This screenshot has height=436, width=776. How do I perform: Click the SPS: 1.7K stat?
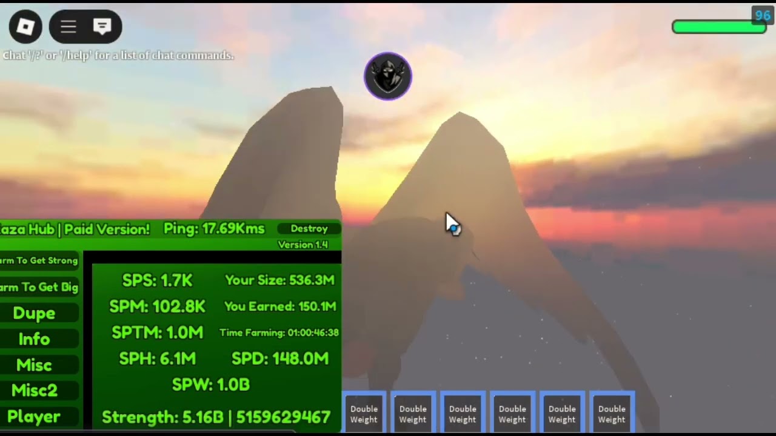pos(157,280)
